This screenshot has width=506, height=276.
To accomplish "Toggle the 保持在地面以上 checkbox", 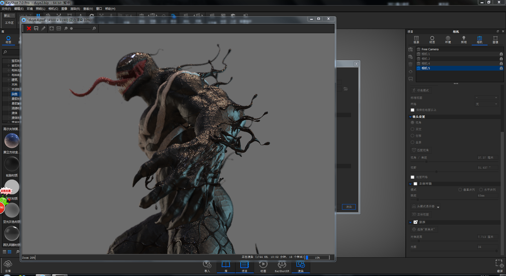I will coord(413,110).
